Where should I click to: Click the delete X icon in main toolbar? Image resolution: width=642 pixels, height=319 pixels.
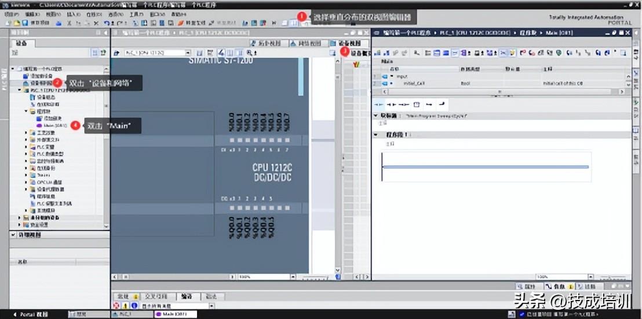tap(96, 23)
